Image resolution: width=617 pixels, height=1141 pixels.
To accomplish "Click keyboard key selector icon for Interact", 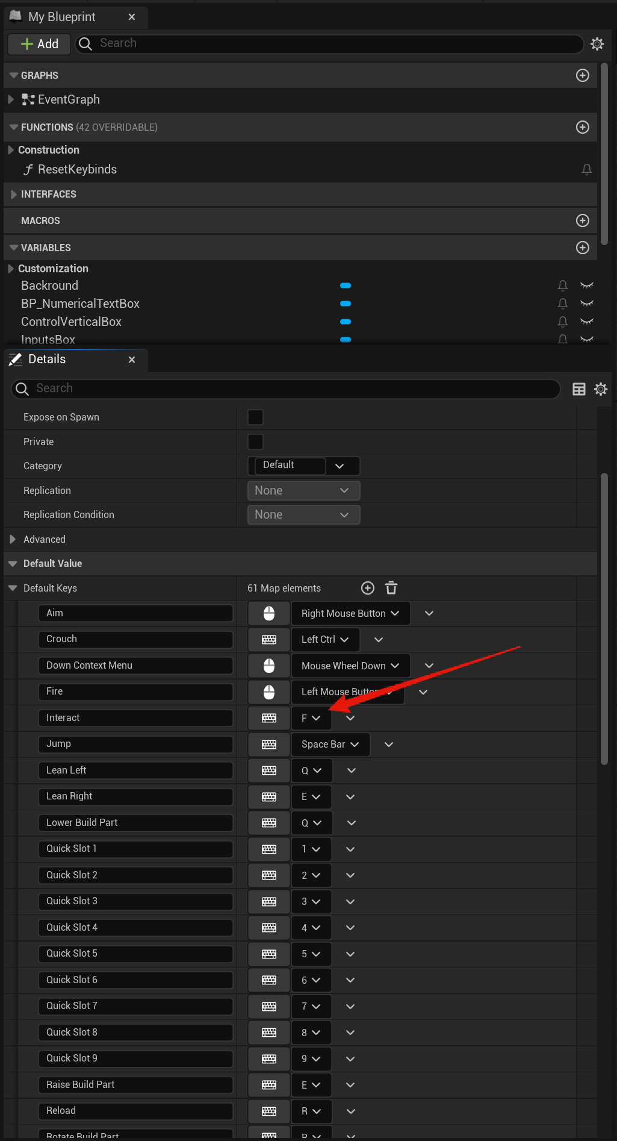I will click(269, 718).
